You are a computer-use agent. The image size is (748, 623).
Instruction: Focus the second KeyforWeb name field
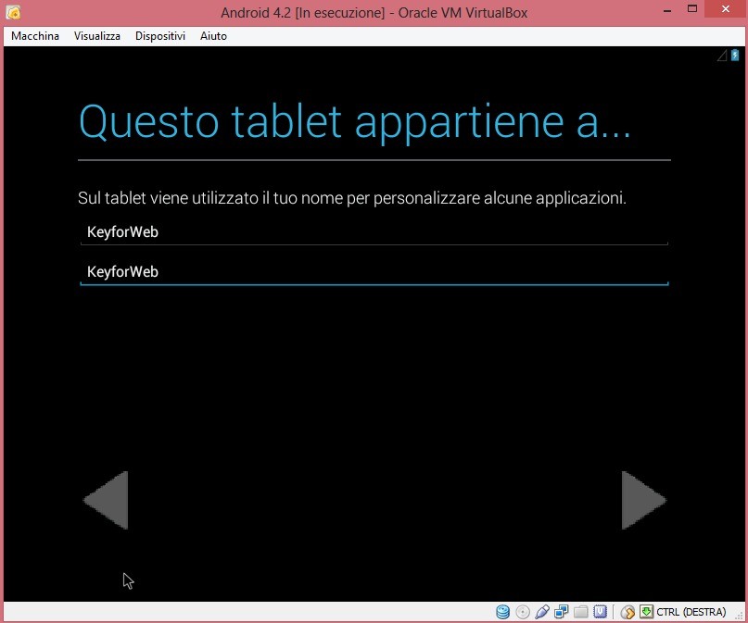[x=374, y=272]
